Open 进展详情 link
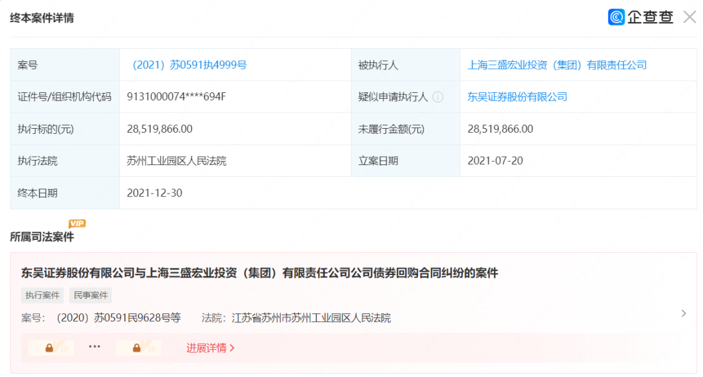This screenshot has width=703, height=377. pyautogui.click(x=210, y=348)
